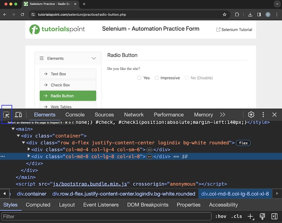
Task: Toggle the device toolbar icon
Action: (18, 115)
